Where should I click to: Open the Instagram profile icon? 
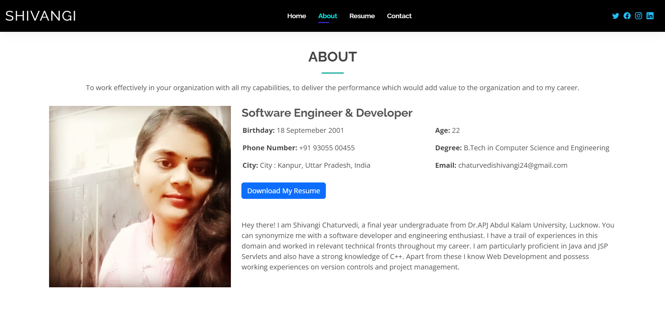point(638,16)
